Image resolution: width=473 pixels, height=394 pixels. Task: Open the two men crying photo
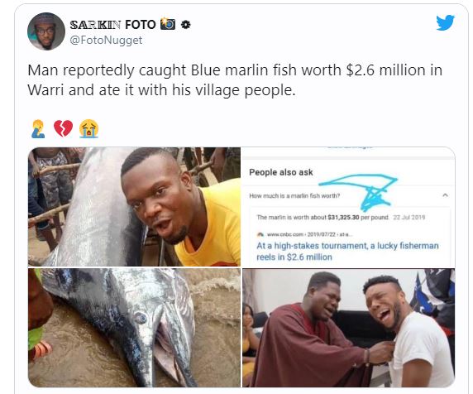(x=349, y=328)
